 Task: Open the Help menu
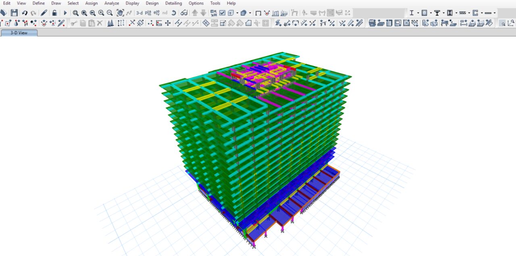point(231,3)
